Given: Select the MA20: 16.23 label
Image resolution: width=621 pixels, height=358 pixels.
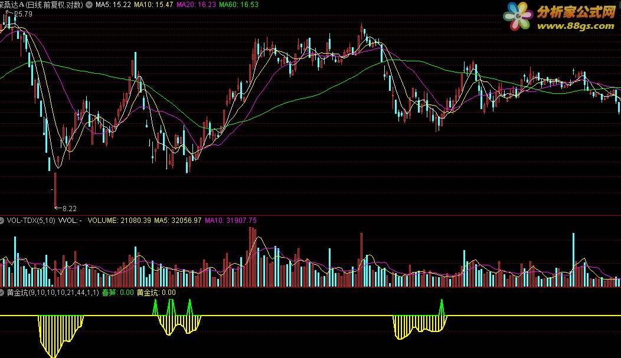Looking at the screenshot, I should pos(196,5).
